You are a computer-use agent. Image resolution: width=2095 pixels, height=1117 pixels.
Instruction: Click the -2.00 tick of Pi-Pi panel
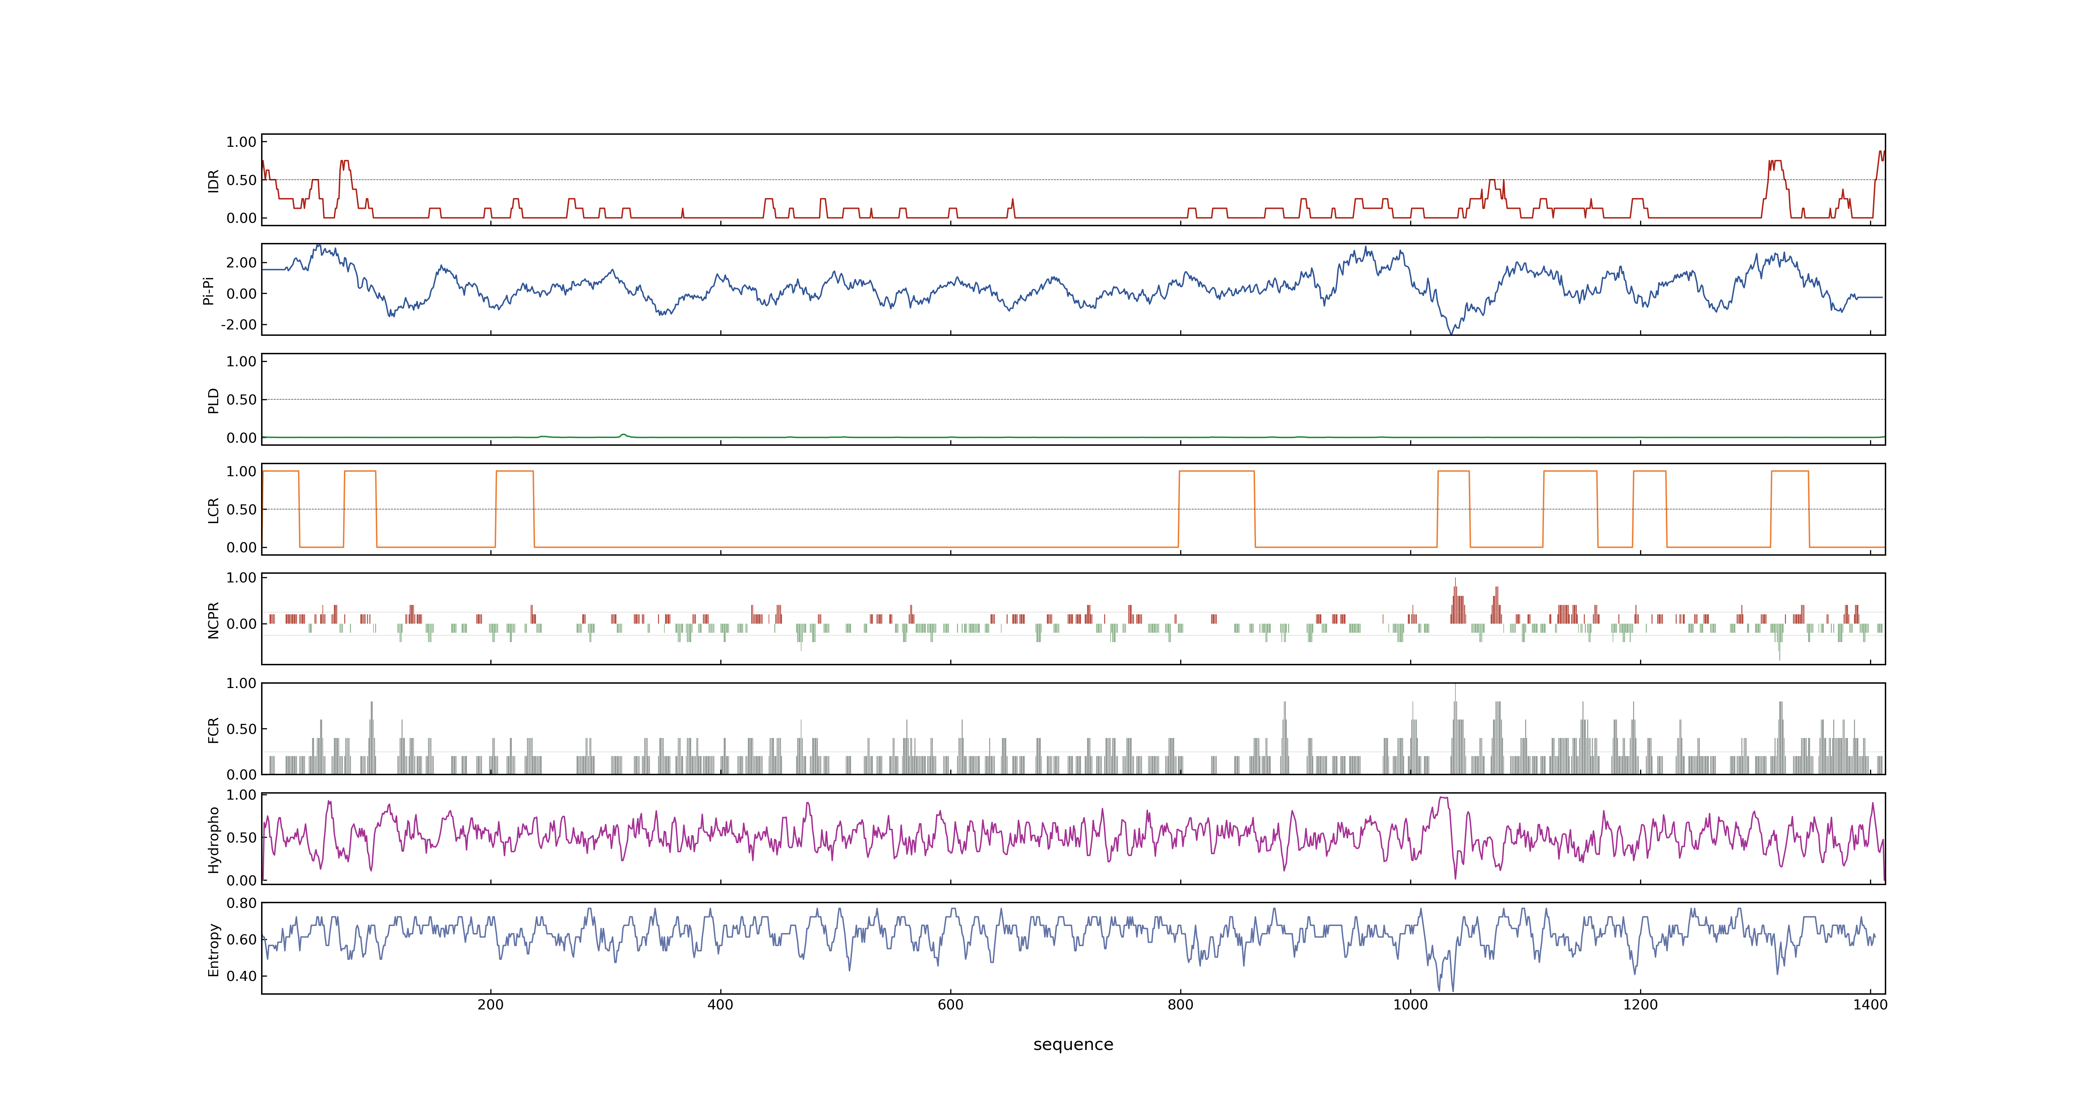[238, 324]
